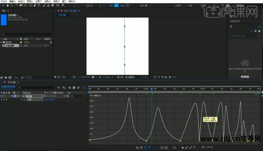Toggle snap magnet in graph editor
Viewport: 263px width, 151px height.
tap(150, 148)
